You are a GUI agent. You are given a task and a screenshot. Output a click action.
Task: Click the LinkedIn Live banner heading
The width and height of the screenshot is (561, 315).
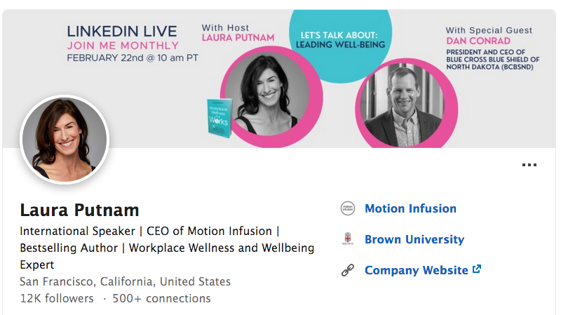pyautogui.click(x=122, y=31)
